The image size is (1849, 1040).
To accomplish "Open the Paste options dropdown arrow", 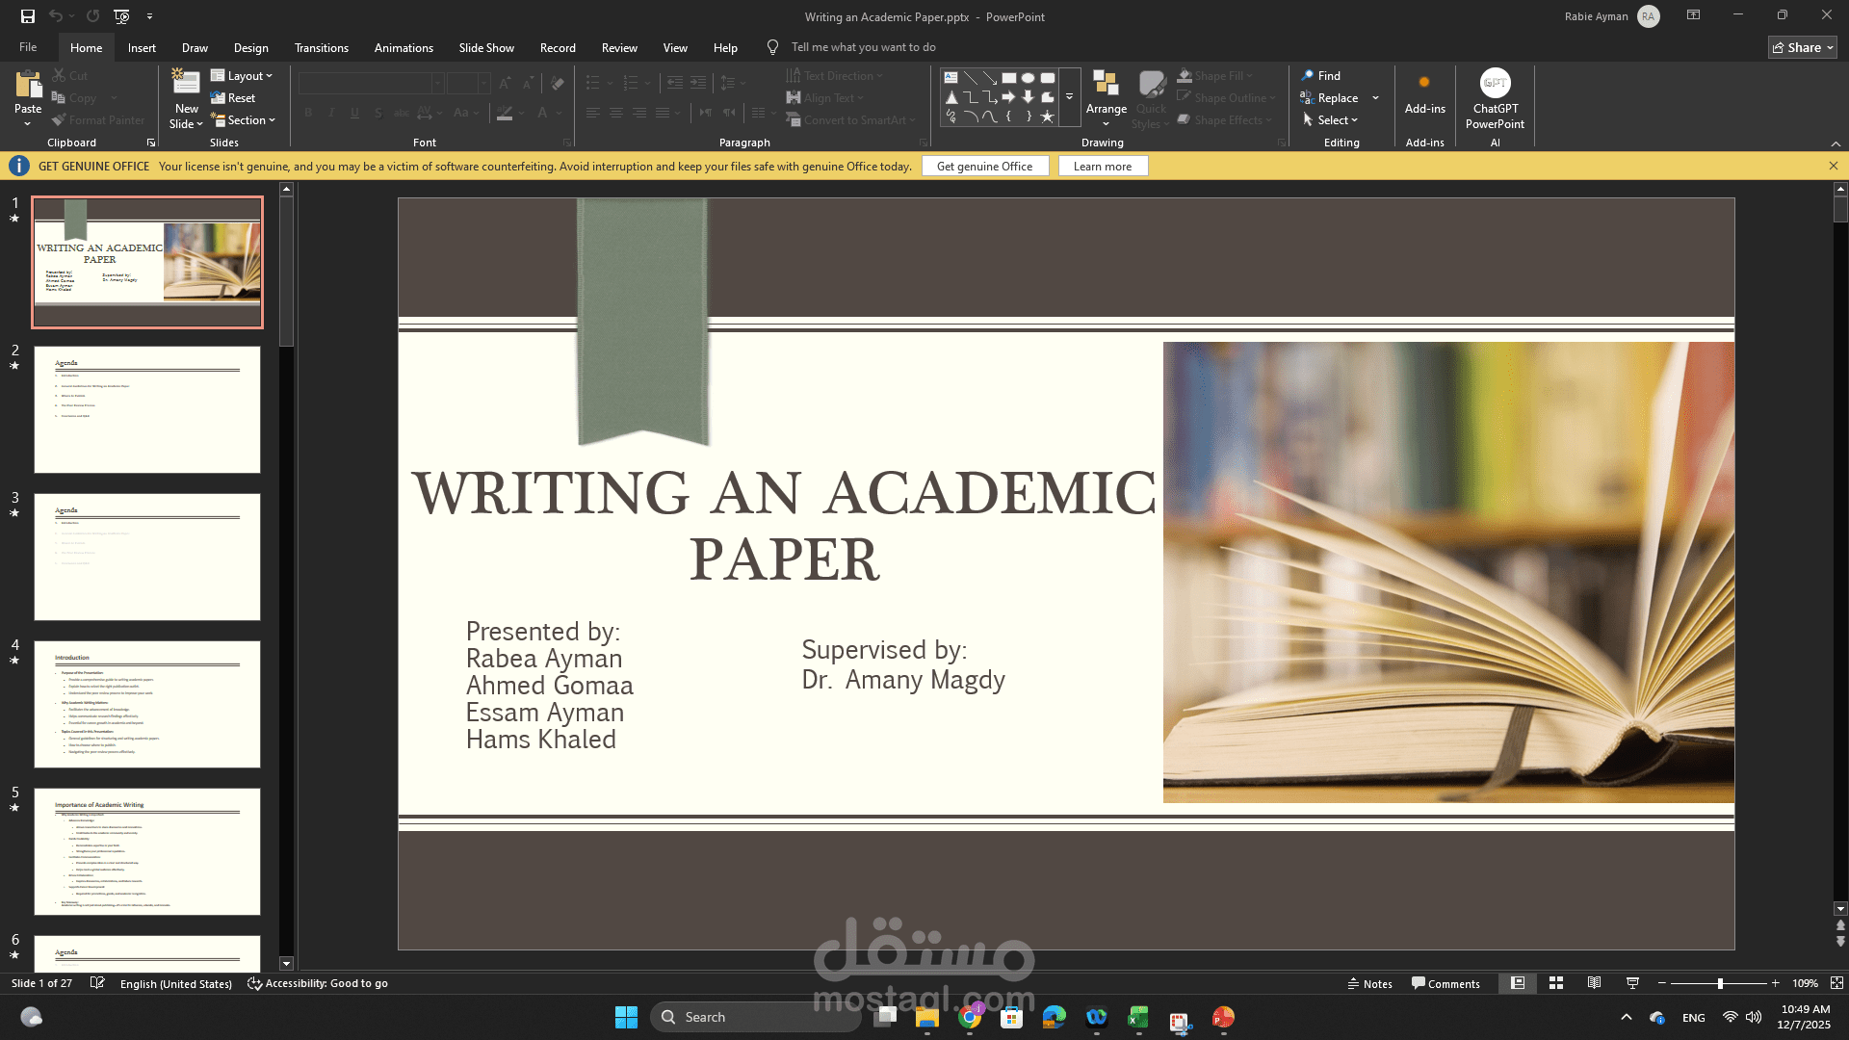I will point(28,123).
